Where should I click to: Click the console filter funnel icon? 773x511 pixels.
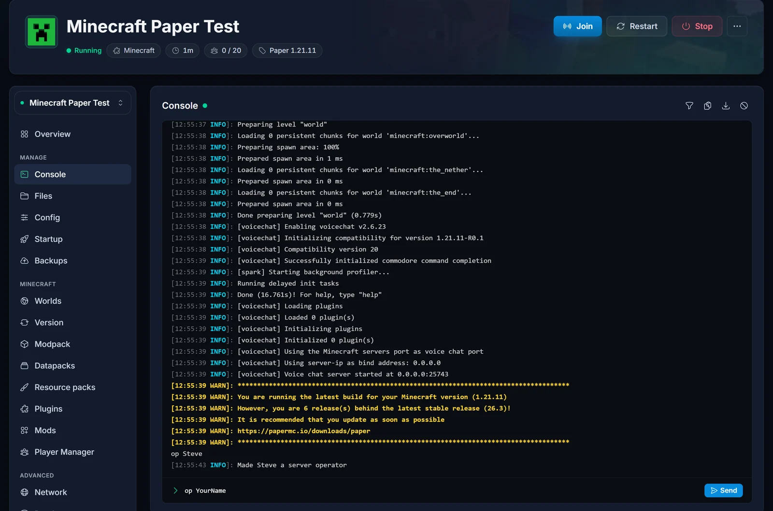[x=689, y=106]
